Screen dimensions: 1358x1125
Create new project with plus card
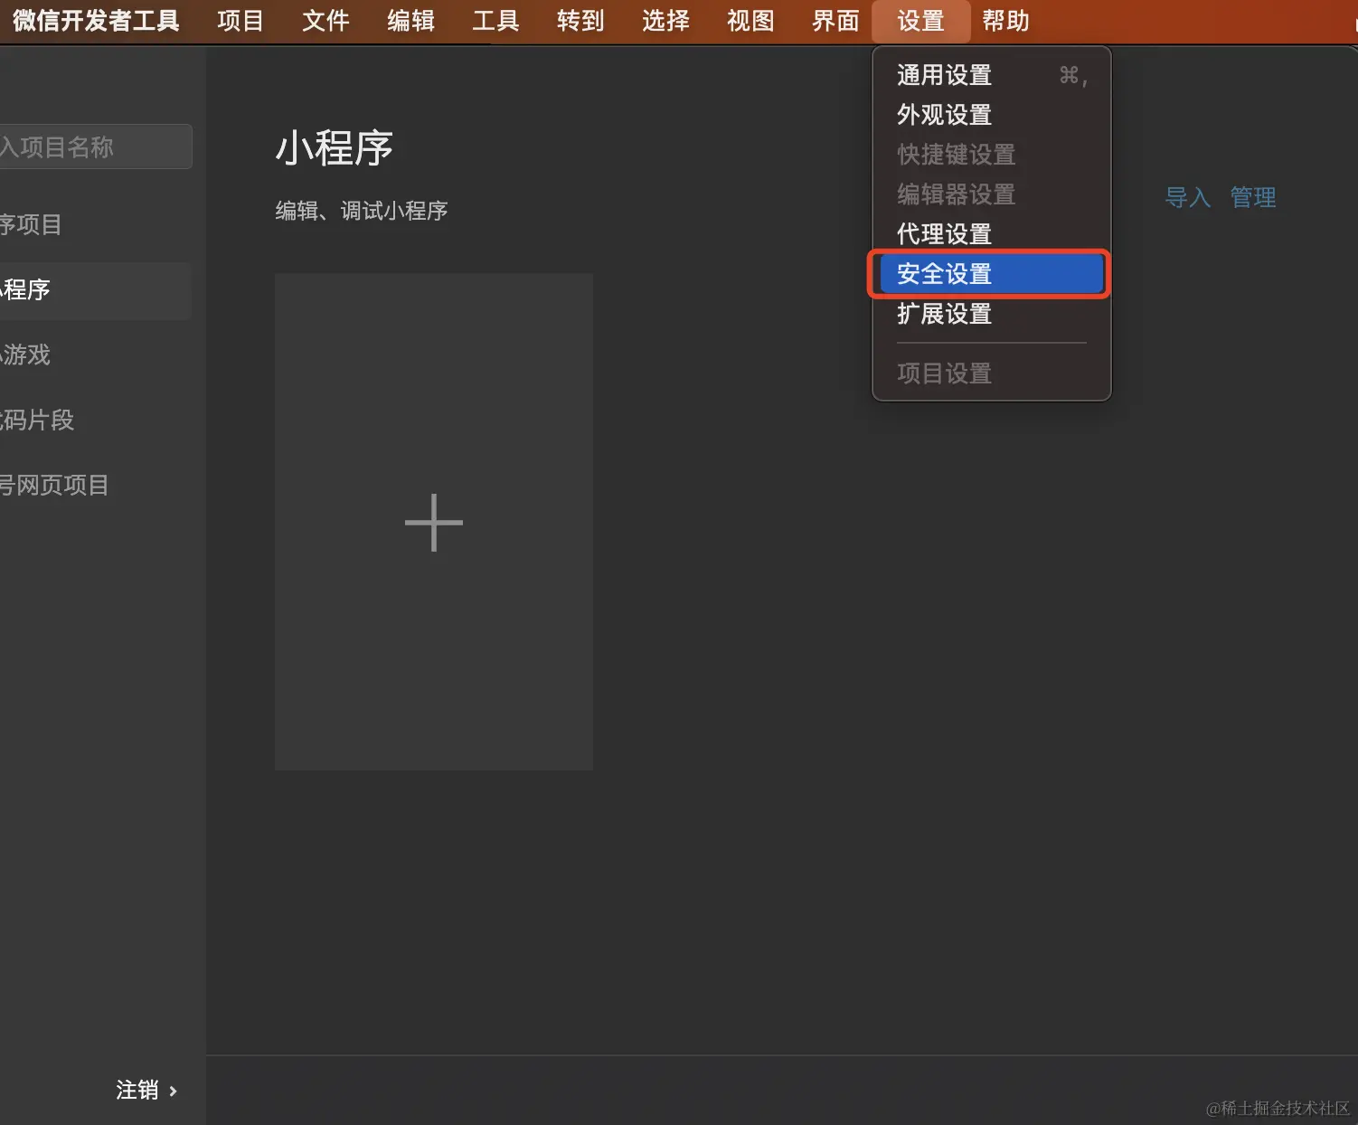[x=434, y=522]
